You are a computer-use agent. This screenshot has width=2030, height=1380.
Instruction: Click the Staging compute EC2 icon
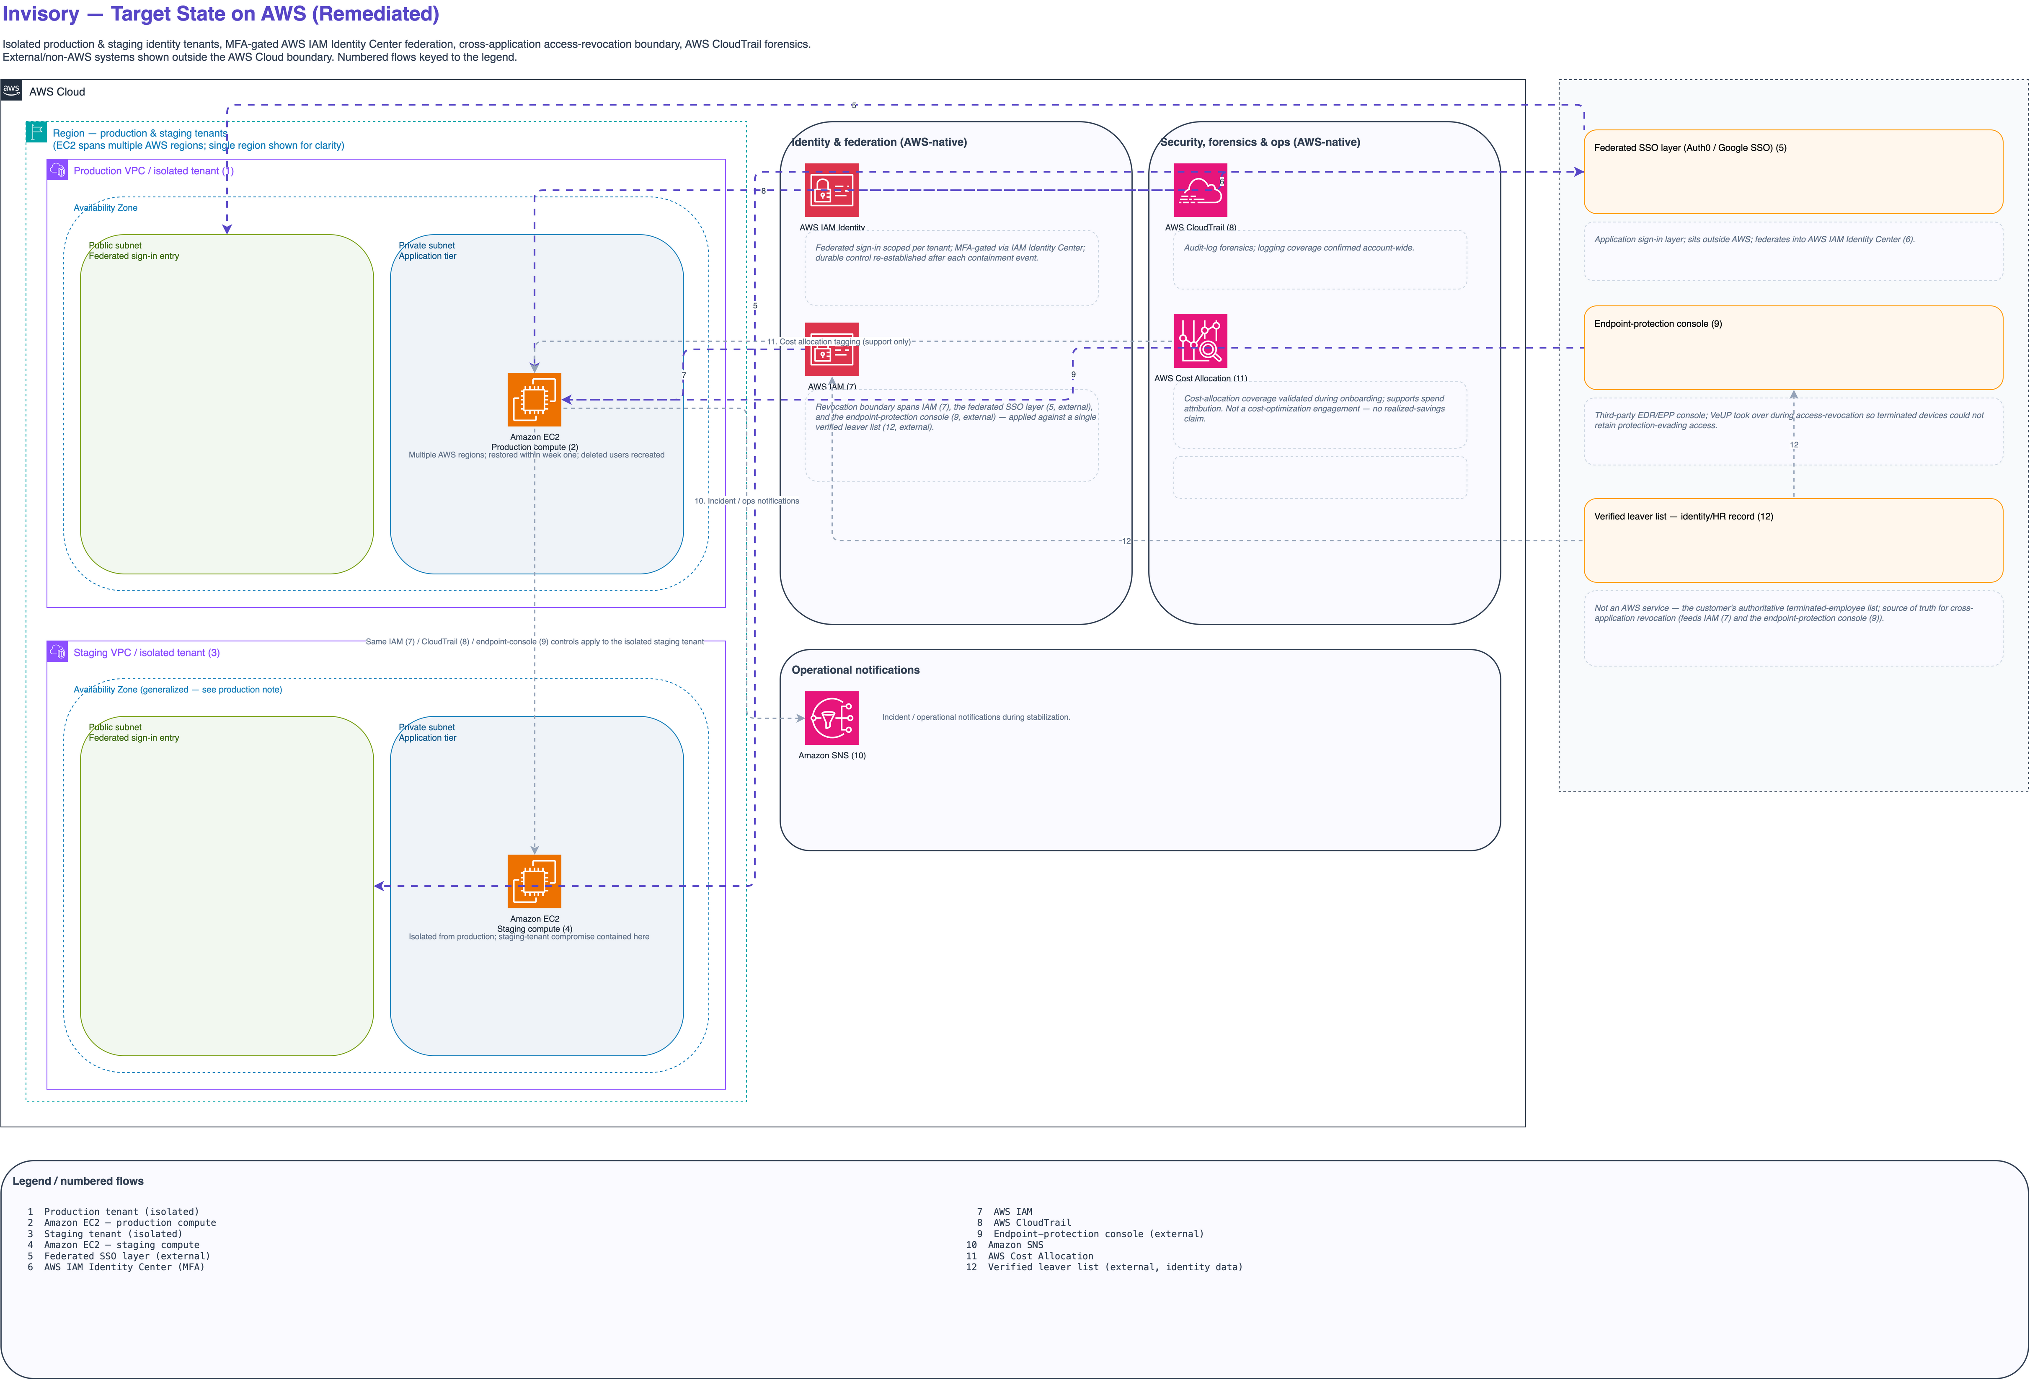pyautogui.click(x=535, y=881)
